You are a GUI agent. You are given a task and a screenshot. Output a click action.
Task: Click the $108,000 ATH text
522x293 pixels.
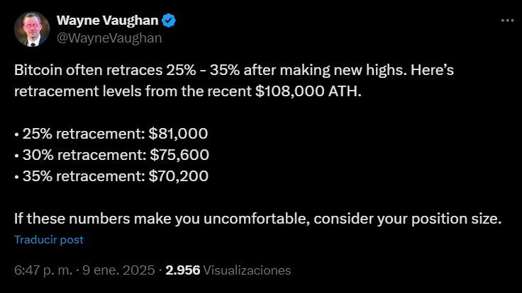[309, 91]
